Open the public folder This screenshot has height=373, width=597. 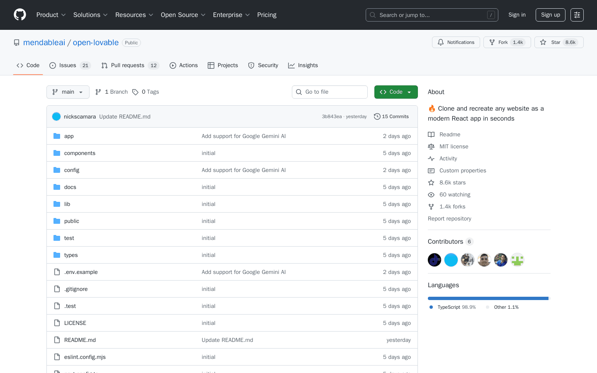(72, 221)
